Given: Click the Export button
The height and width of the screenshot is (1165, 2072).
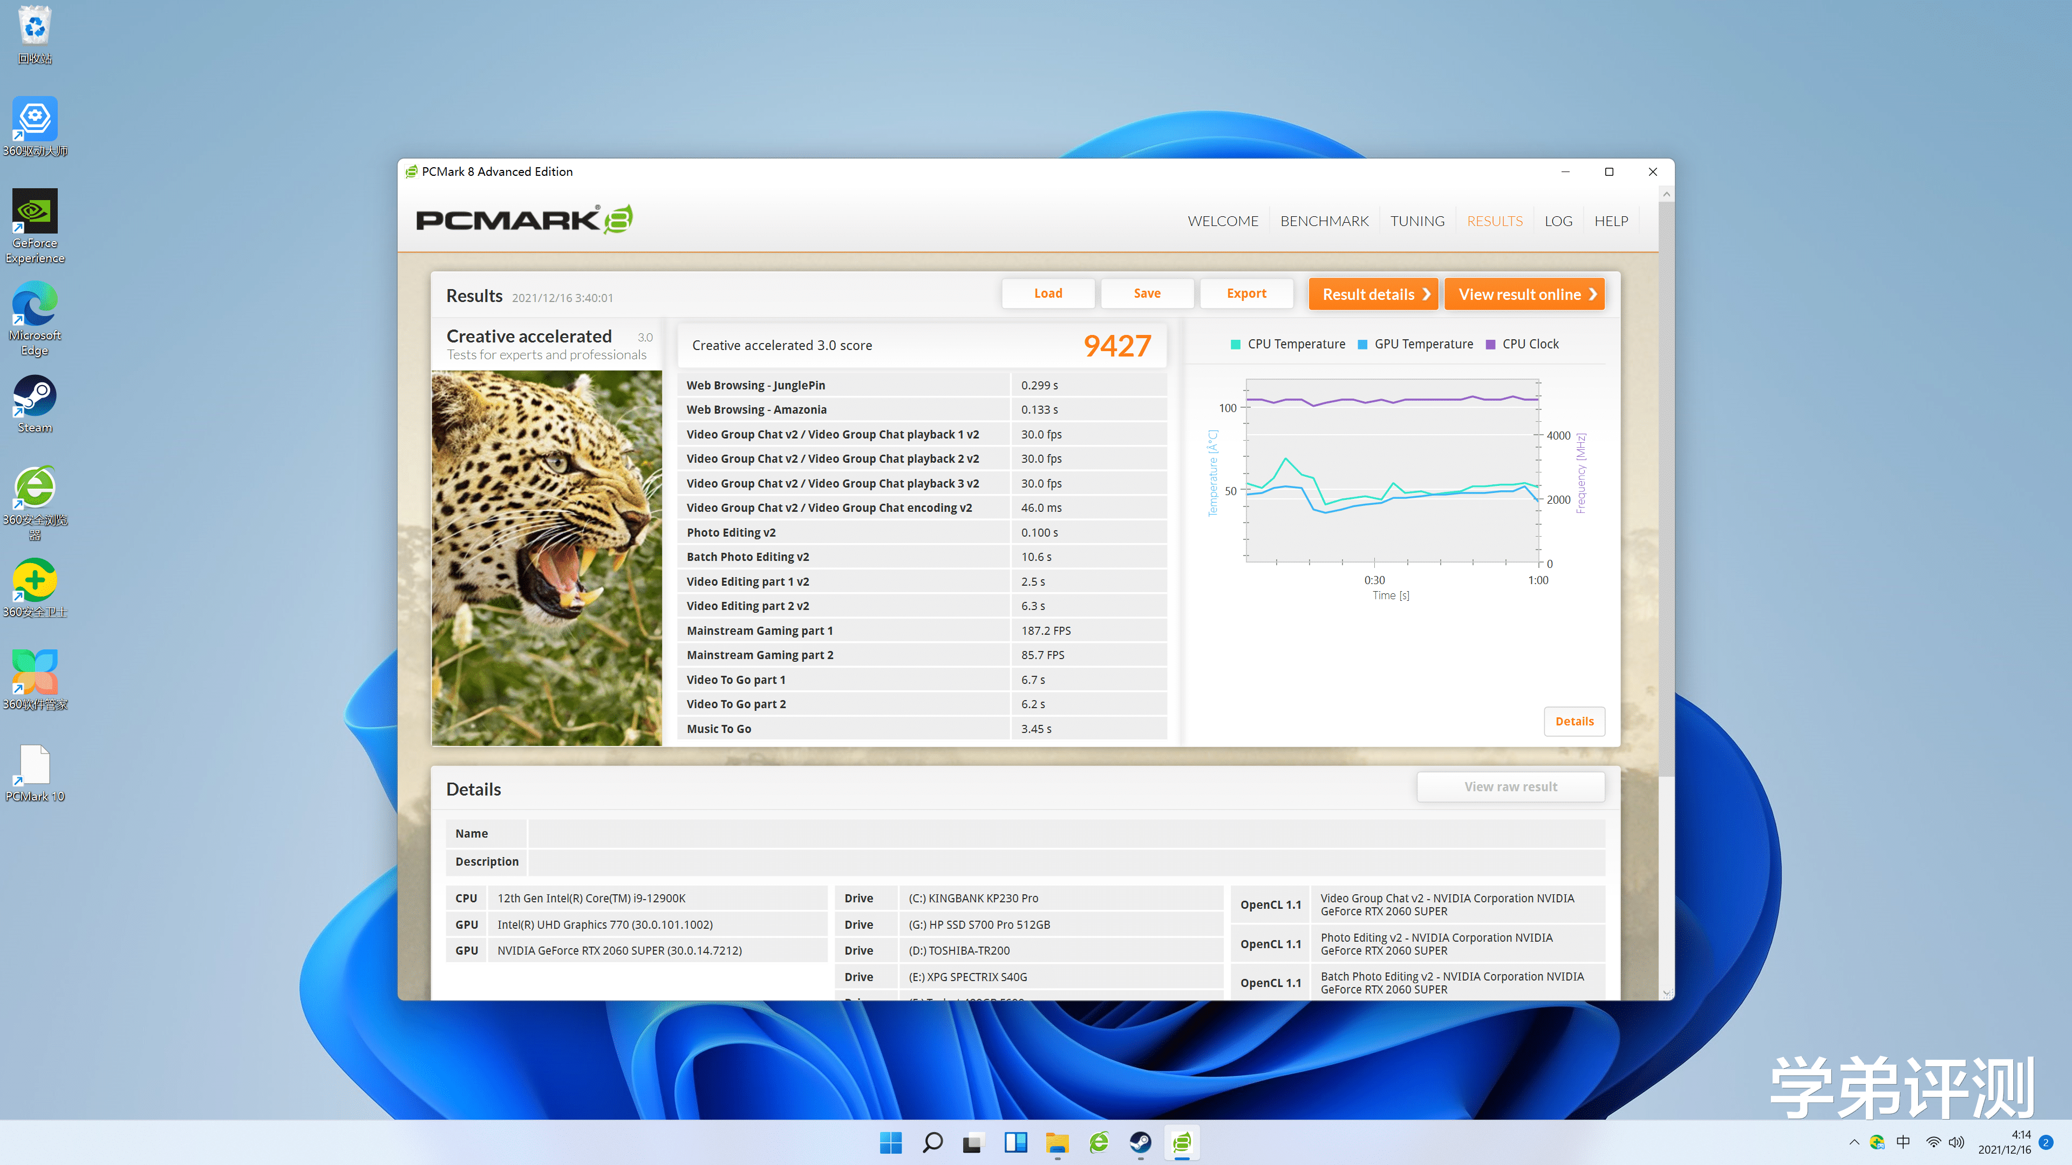Looking at the screenshot, I should [1246, 293].
